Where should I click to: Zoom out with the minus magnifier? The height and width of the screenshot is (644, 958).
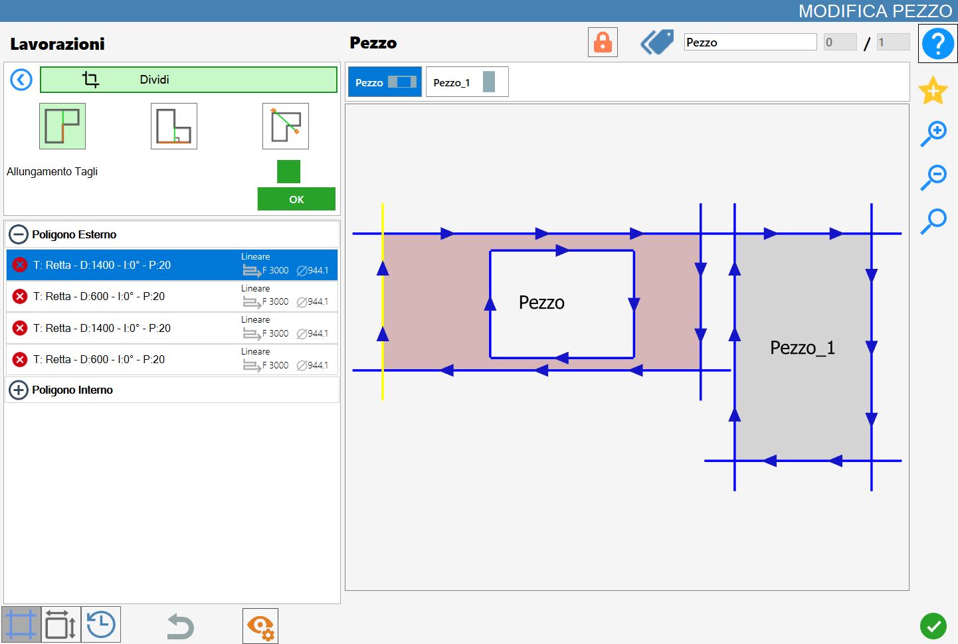click(x=933, y=177)
